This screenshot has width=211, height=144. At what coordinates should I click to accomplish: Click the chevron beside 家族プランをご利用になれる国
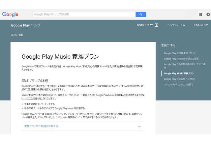pos(139,127)
